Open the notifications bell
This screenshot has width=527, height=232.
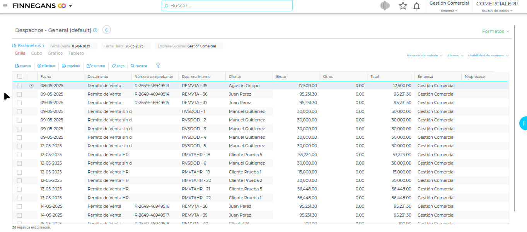(x=416, y=6)
